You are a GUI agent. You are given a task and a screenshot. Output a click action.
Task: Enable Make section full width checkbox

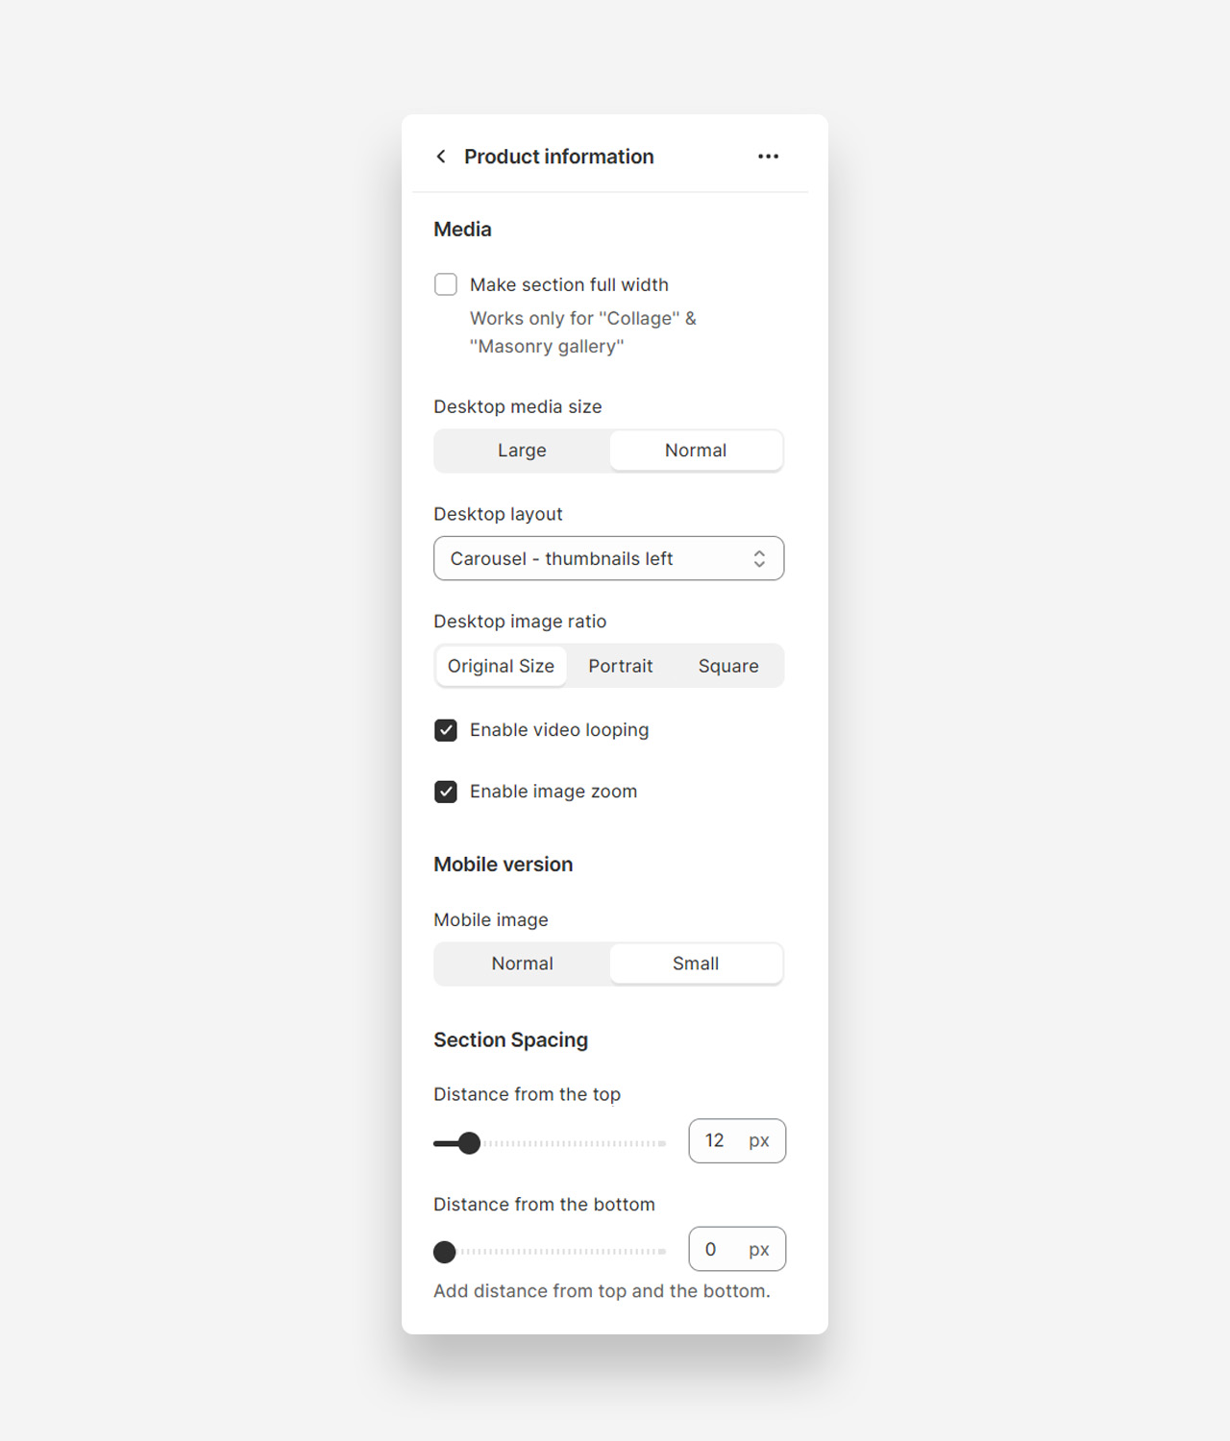446,284
